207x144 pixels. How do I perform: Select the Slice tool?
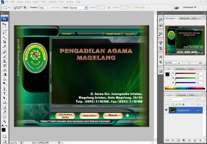point(4,47)
